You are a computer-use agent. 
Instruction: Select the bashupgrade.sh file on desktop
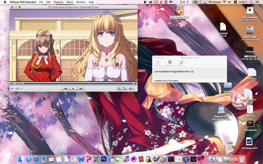[x=248, y=93]
